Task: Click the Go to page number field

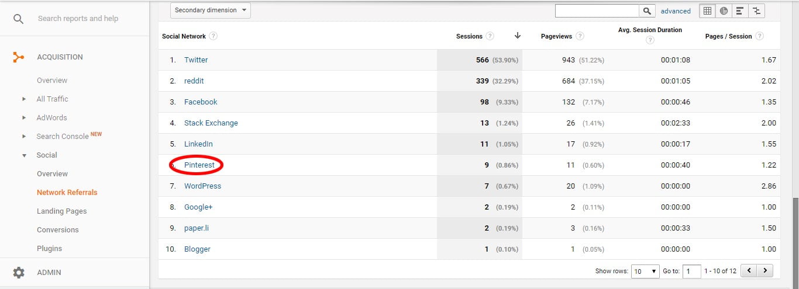Action: pos(693,271)
